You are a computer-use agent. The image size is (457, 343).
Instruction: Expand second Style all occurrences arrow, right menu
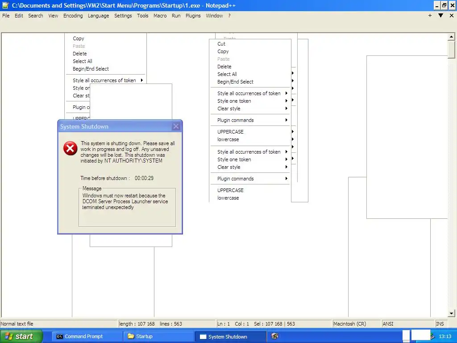coord(286,152)
